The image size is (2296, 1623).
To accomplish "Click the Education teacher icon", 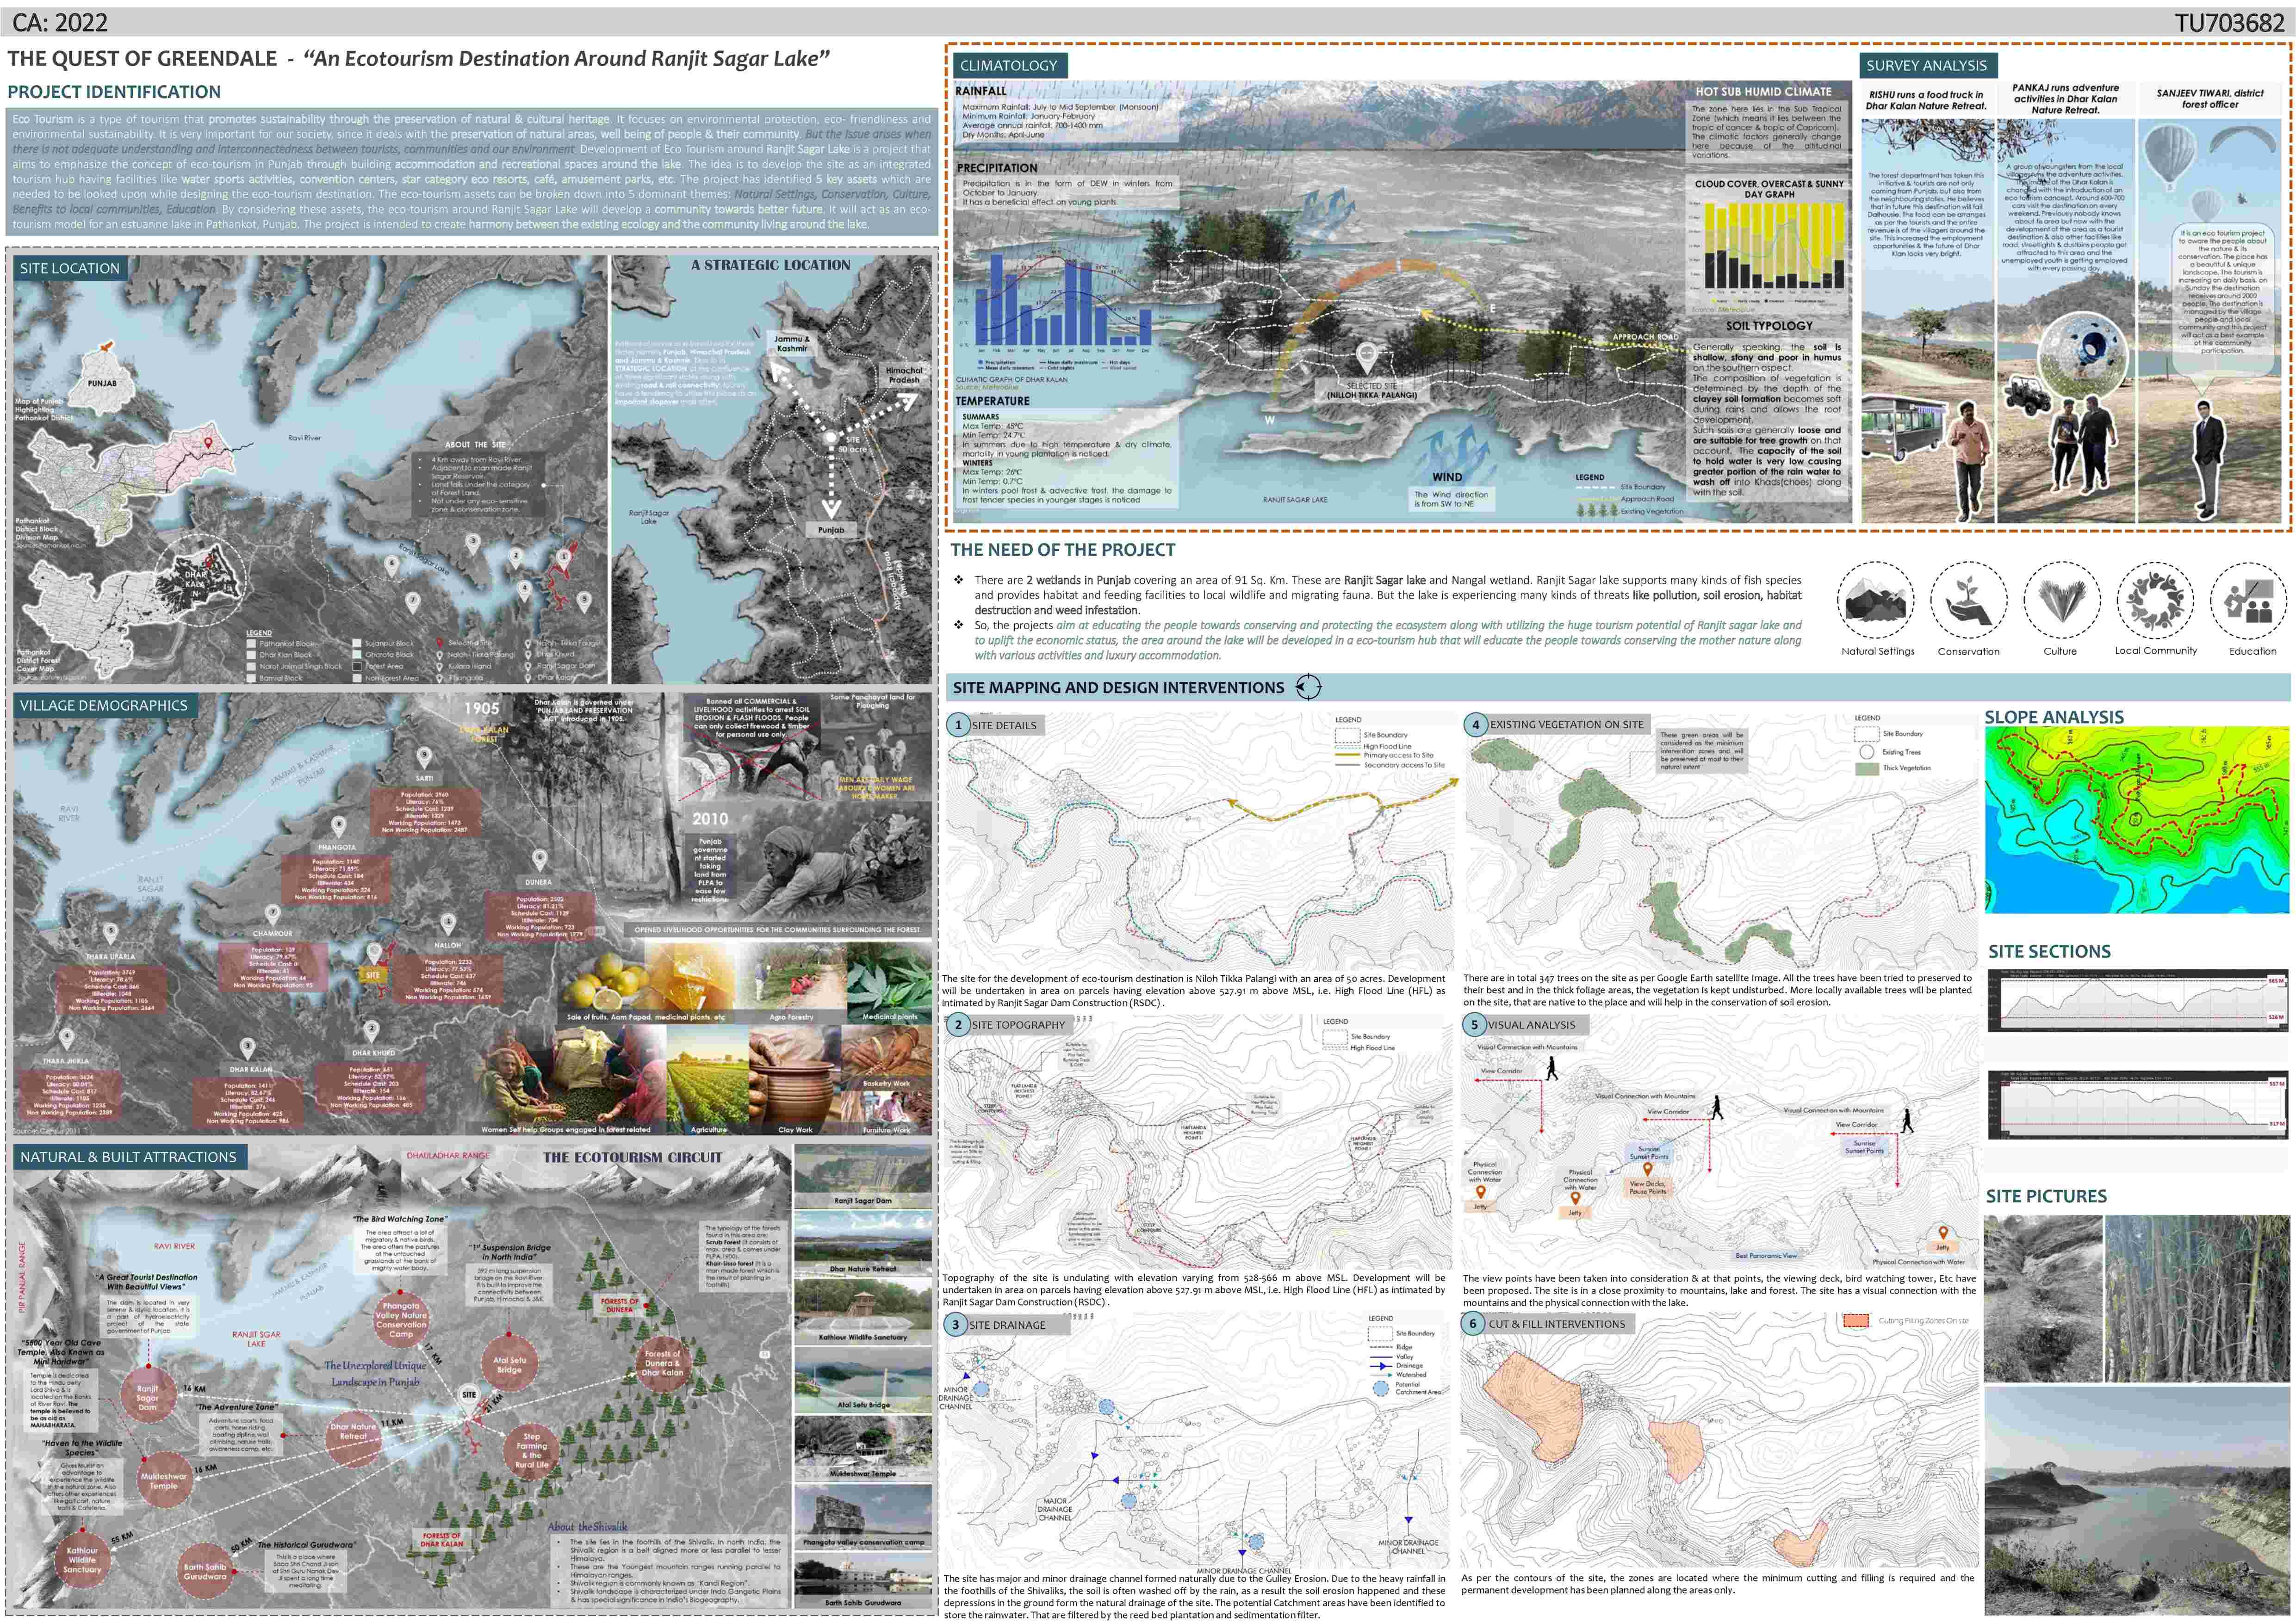I will click(2249, 600).
